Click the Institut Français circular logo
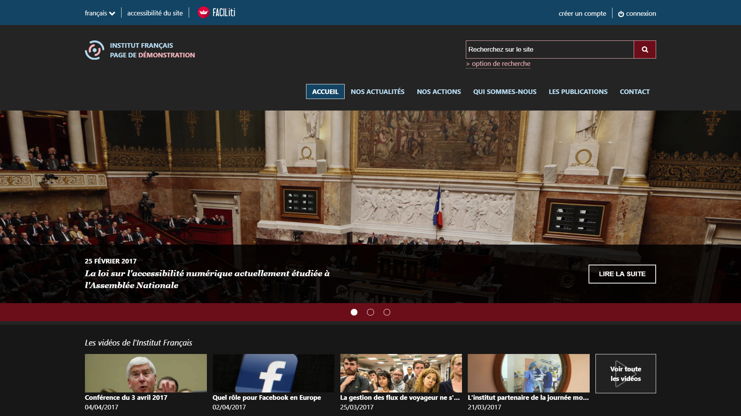 [x=95, y=50]
